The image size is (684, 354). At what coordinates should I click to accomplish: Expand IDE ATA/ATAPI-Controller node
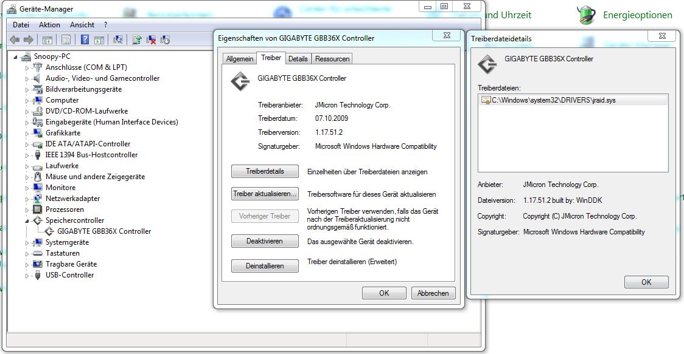pos(27,144)
